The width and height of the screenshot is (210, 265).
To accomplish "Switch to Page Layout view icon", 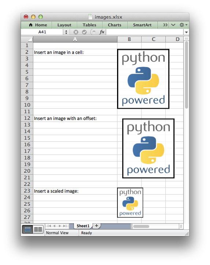I will (38, 229).
